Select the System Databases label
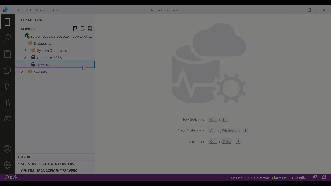The width and height of the screenshot is (331, 186). point(52,51)
